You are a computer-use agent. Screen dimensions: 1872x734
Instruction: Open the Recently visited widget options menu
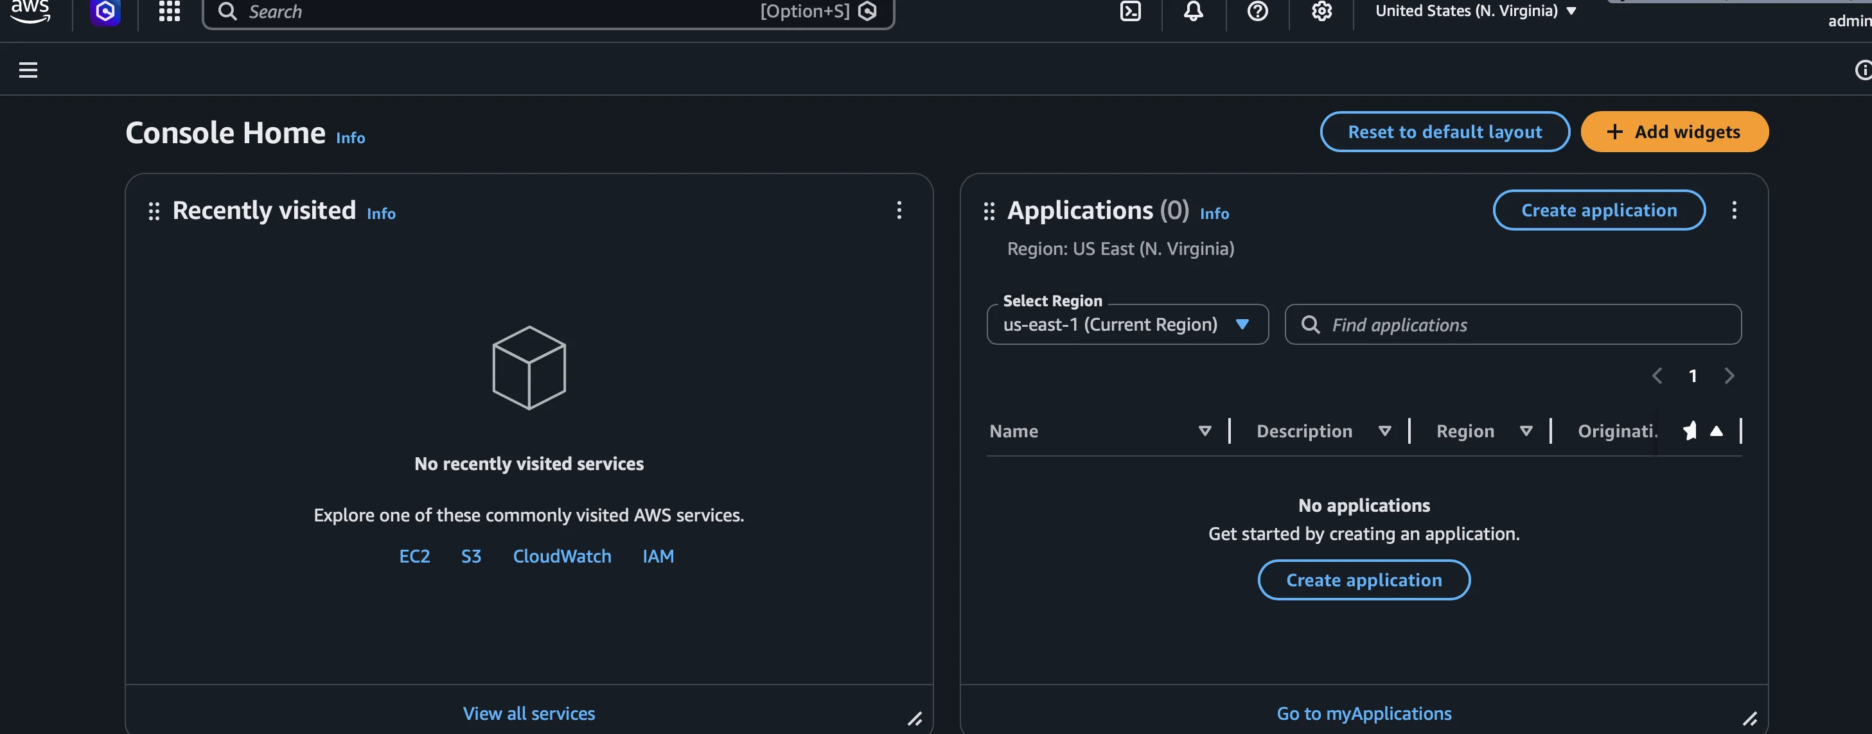899,211
